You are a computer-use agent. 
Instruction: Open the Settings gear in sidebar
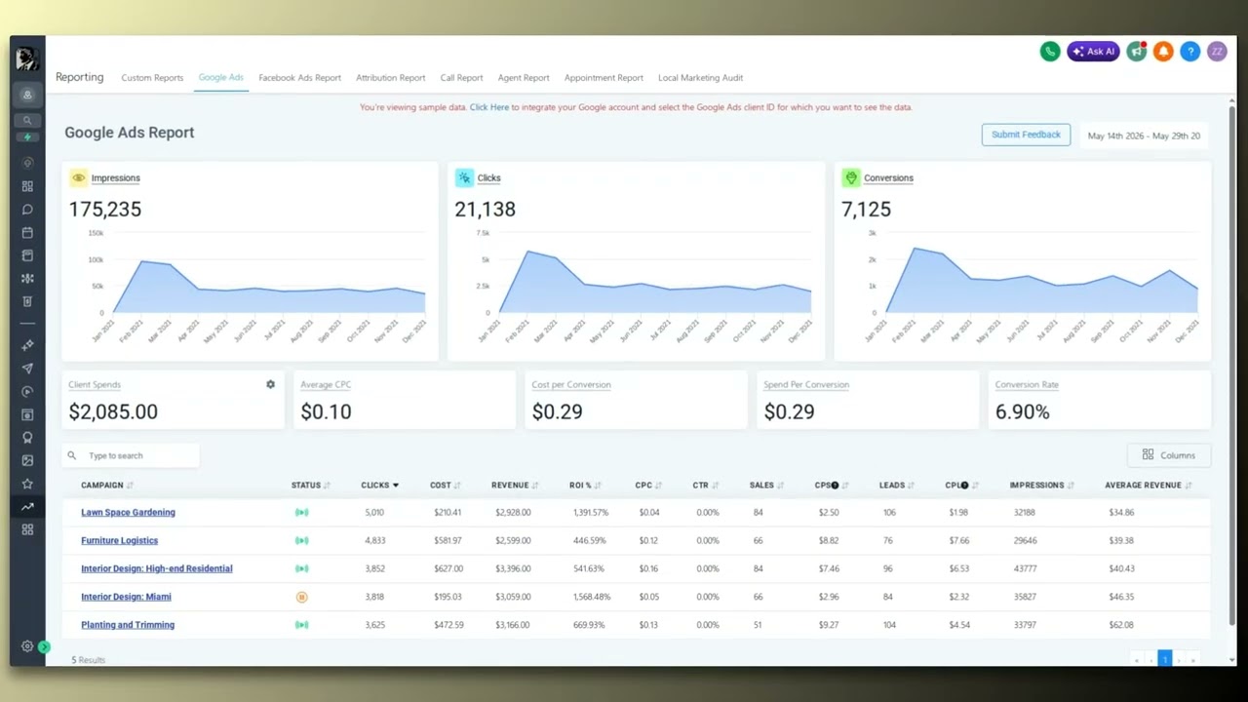click(x=27, y=646)
